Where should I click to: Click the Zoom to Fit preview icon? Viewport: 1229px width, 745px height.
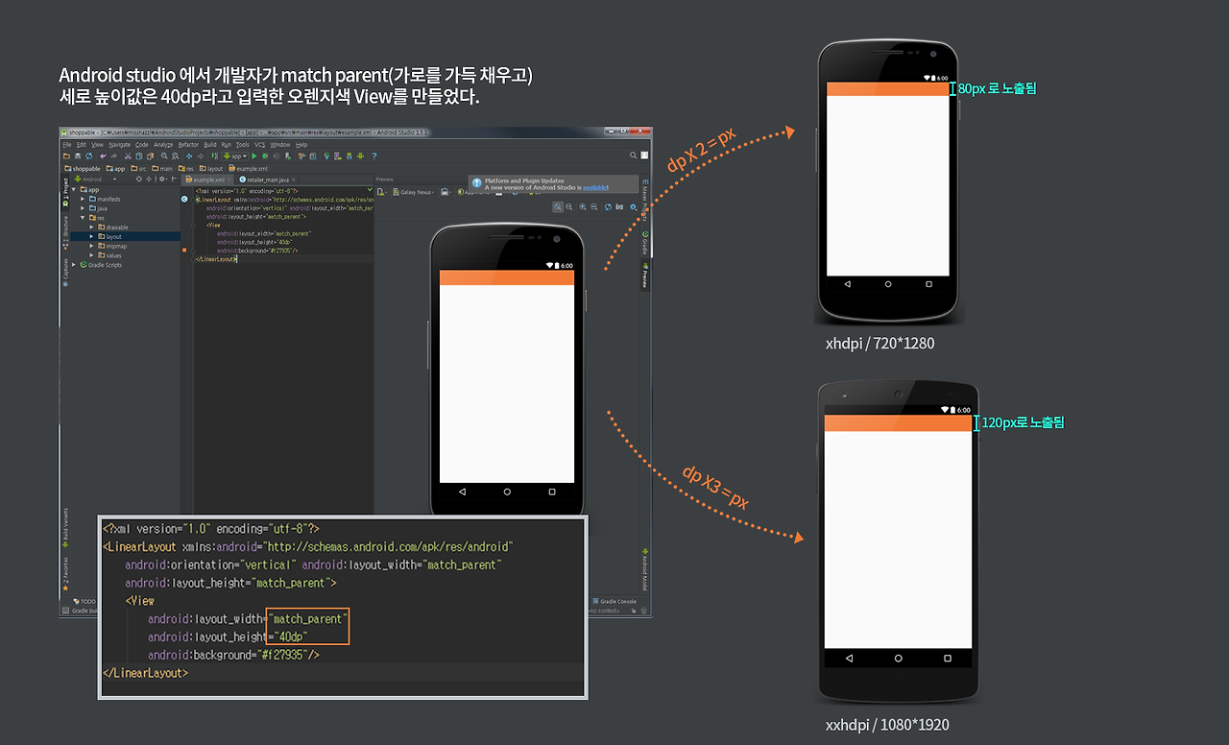[x=558, y=206]
